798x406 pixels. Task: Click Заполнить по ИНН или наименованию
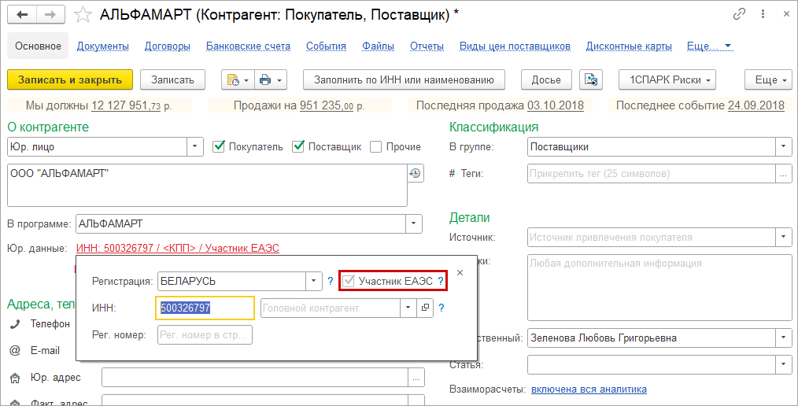(404, 80)
